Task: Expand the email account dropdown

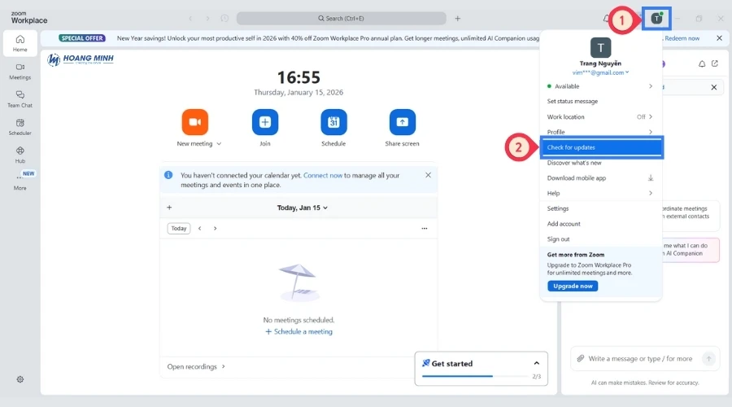Action: (x=627, y=72)
